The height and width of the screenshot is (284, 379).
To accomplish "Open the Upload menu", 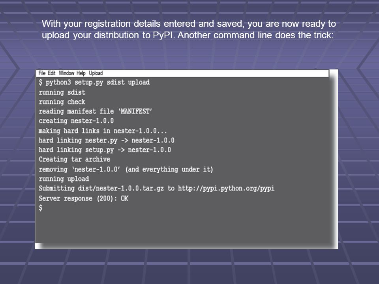I will coord(96,73).
